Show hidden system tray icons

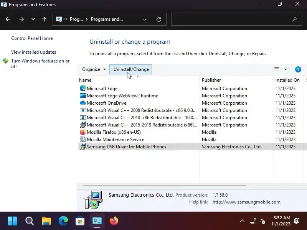[x=242, y=221]
